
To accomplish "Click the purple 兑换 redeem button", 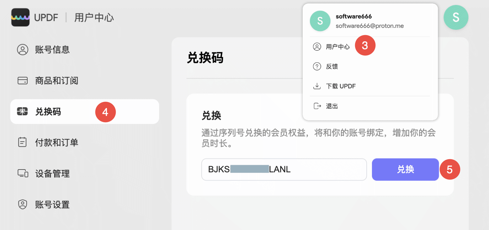I will coord(405,170).
